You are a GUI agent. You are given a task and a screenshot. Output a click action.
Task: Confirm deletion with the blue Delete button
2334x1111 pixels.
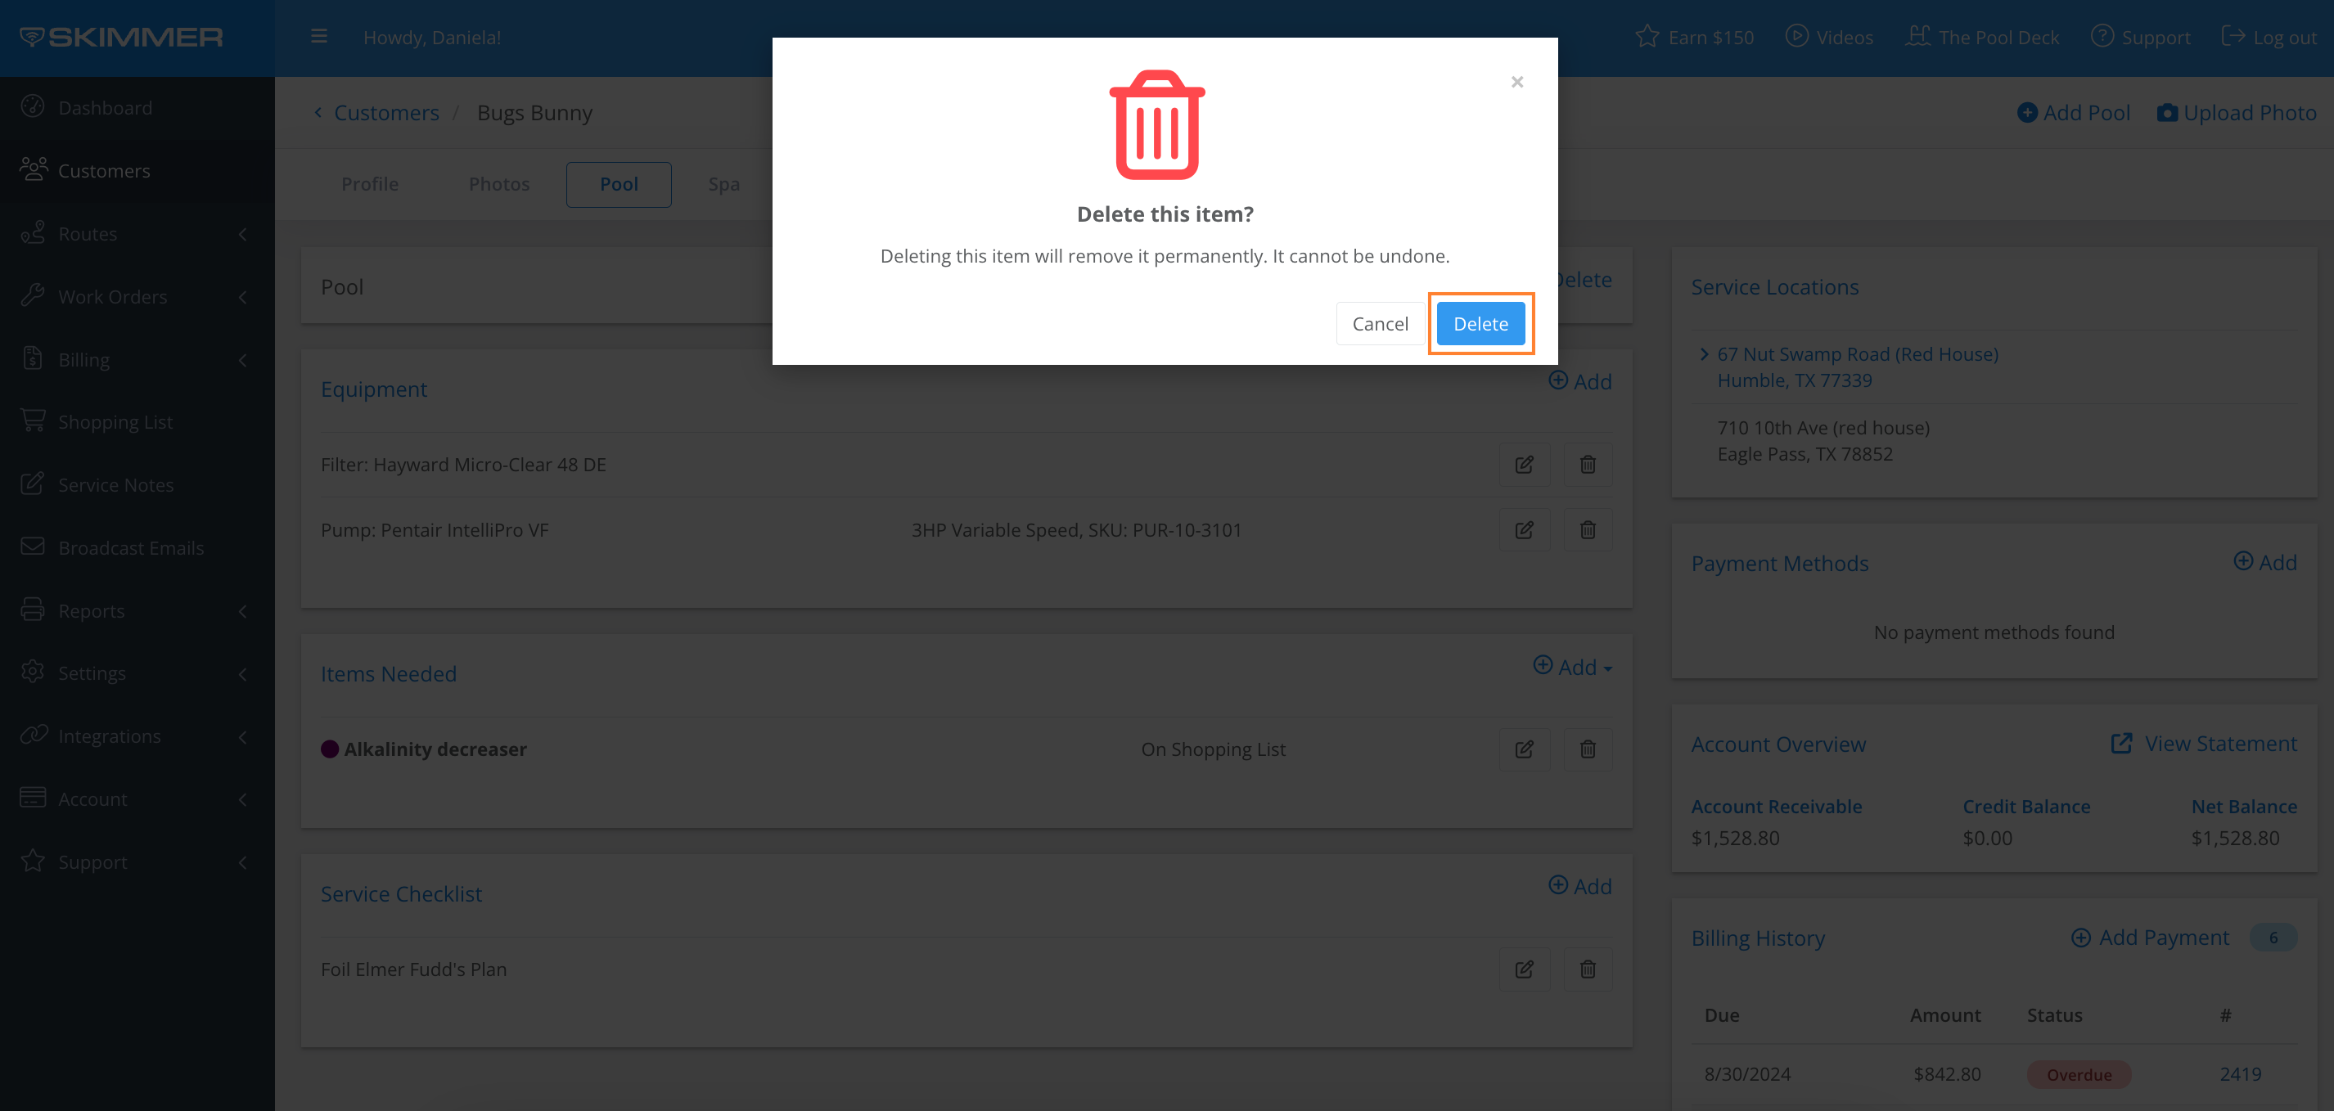[x=1480, y=323]
